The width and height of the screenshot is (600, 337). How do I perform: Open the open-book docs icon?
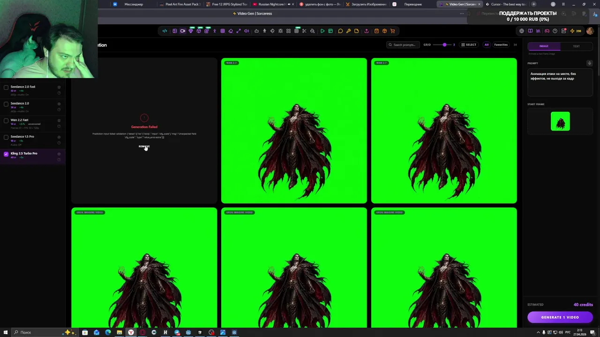pos(530,31)
